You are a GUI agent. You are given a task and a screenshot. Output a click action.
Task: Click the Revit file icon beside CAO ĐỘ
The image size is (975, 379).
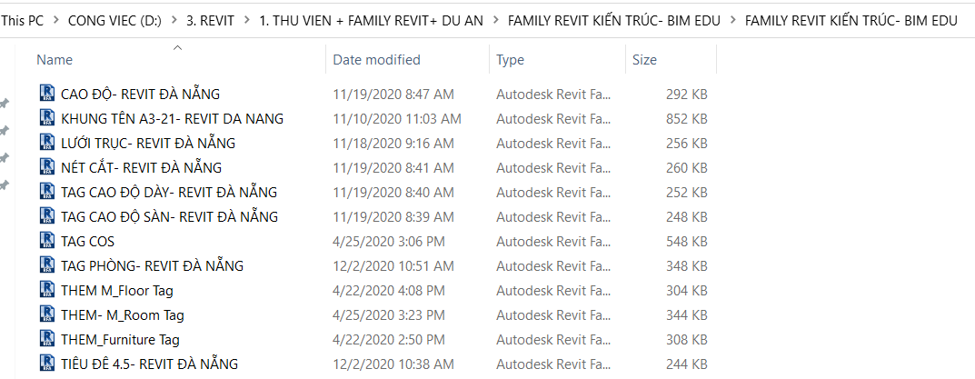47,94
